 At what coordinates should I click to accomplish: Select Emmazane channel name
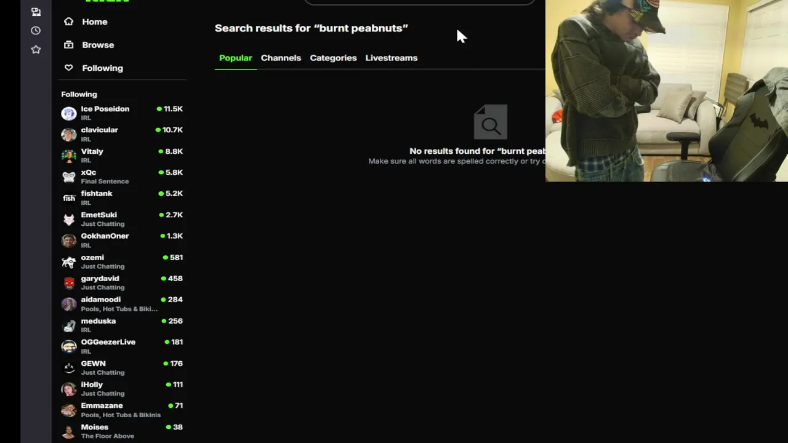[102, 405]
